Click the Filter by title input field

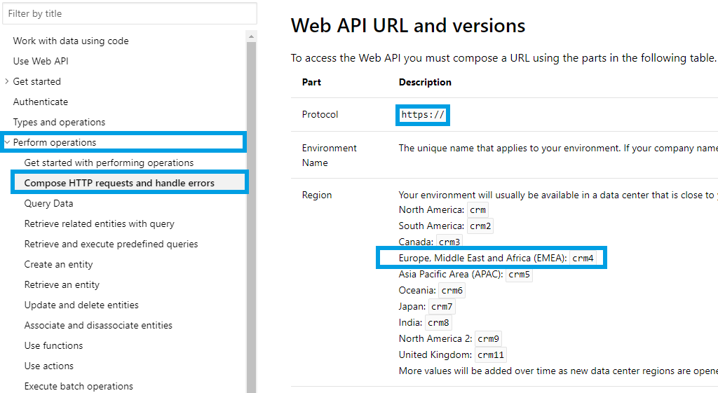coord(129,13)
